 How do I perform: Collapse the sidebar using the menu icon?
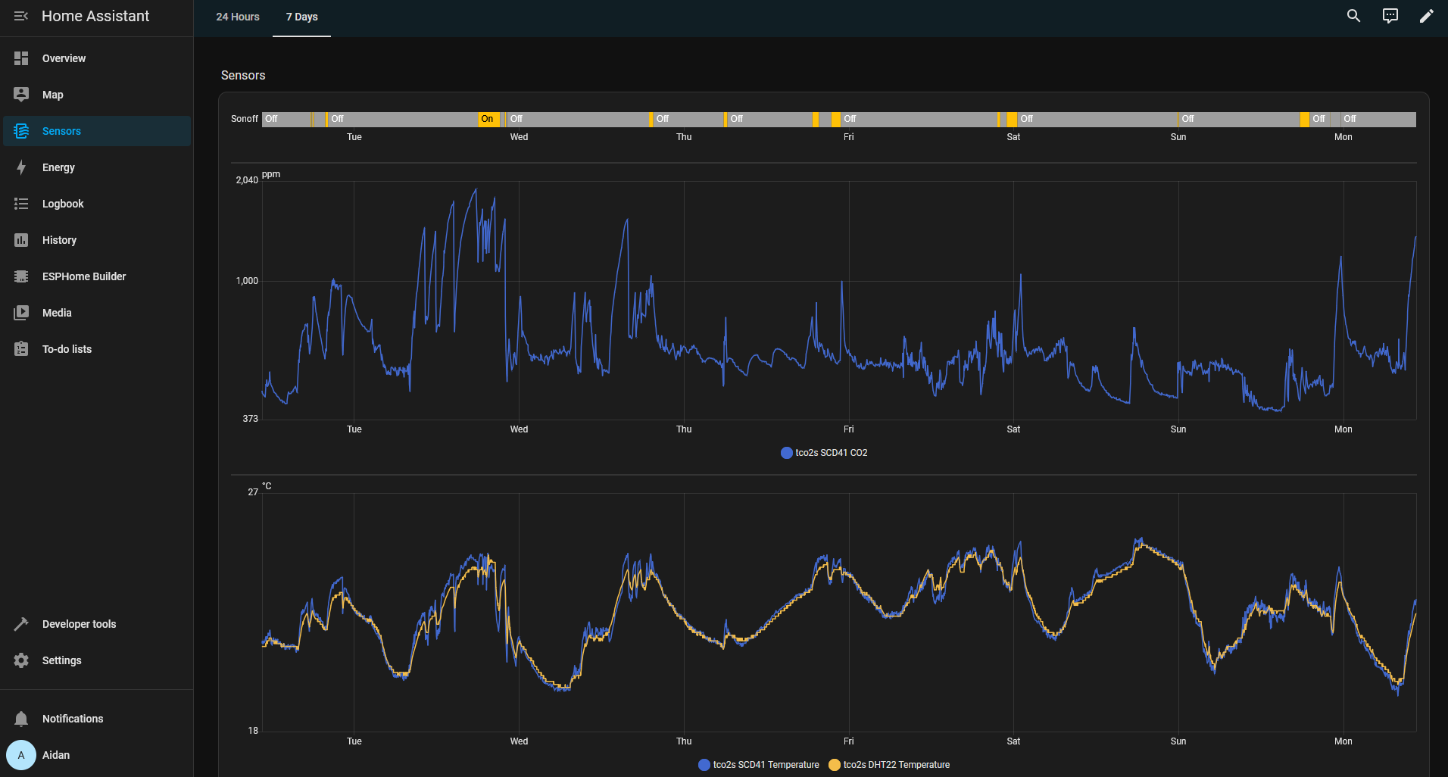pyautogui.click(x=21, y=16)
